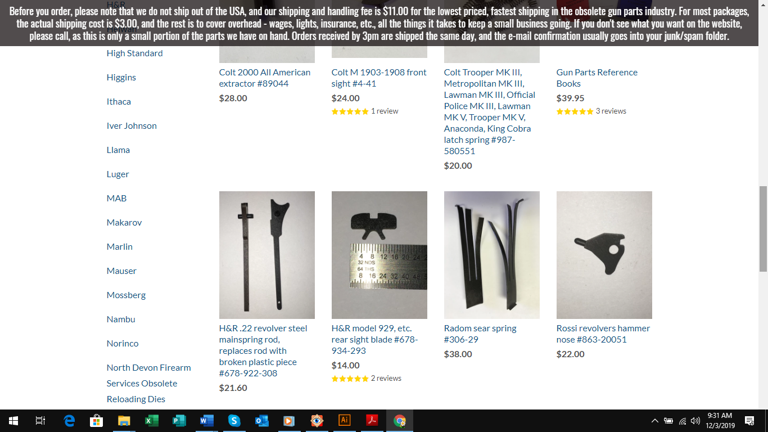Screen dimensions: 768x432
Task: Open Microsoft Word taskbar icon
Action: click(207, 421)
